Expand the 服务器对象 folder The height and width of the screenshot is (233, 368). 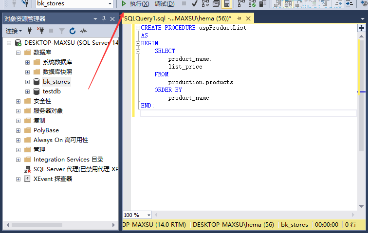18,111
